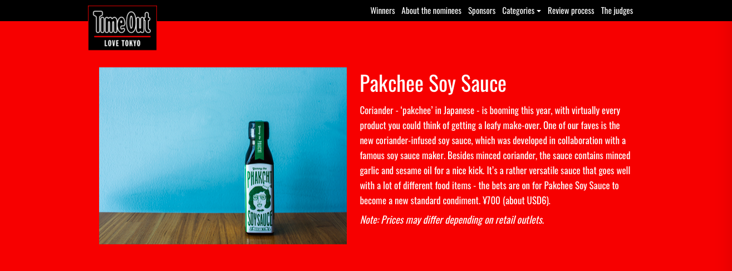Click the Pakchee Soy Sauce heading
Image resolution: width=732 pixels, height=271 pixels.
433,83
